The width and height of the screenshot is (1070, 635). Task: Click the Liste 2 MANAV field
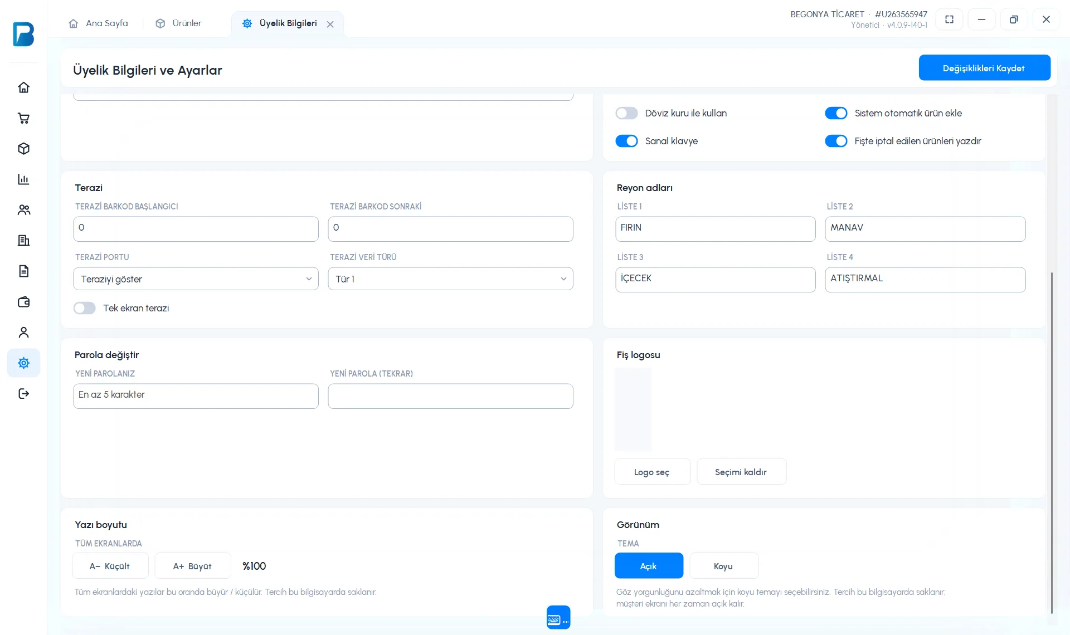tap(925, 229)
